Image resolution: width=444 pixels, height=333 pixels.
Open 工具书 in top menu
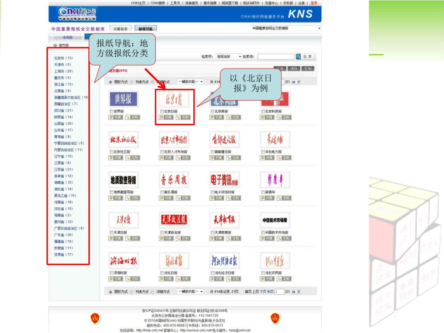175,3
